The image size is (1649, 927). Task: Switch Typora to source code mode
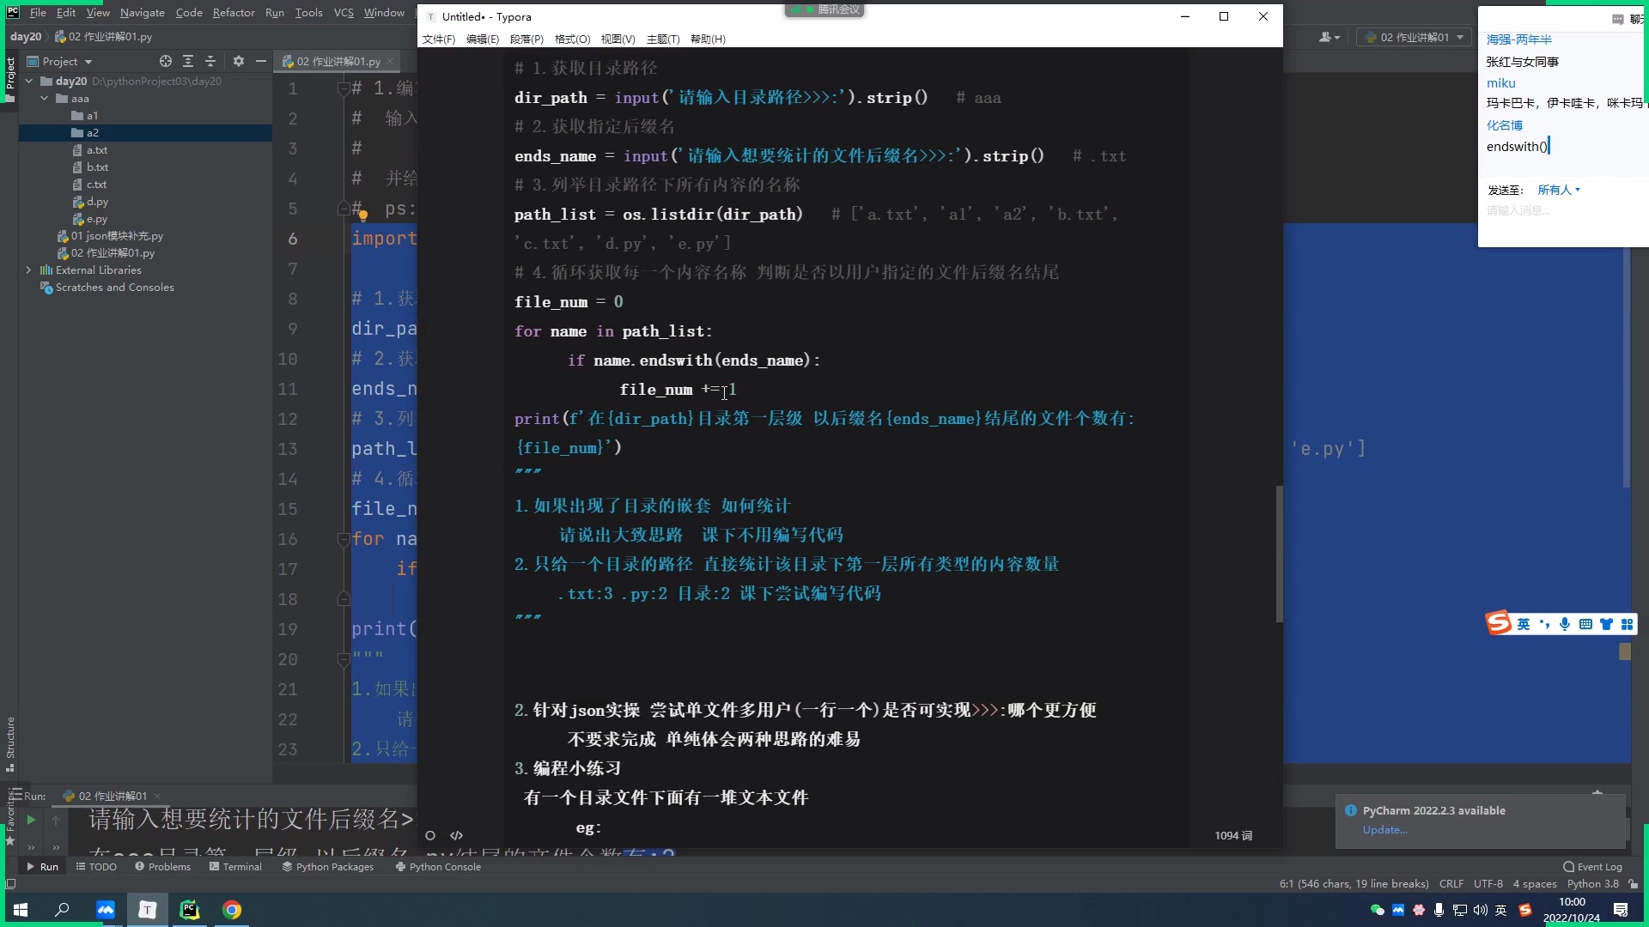pos(457,835)
